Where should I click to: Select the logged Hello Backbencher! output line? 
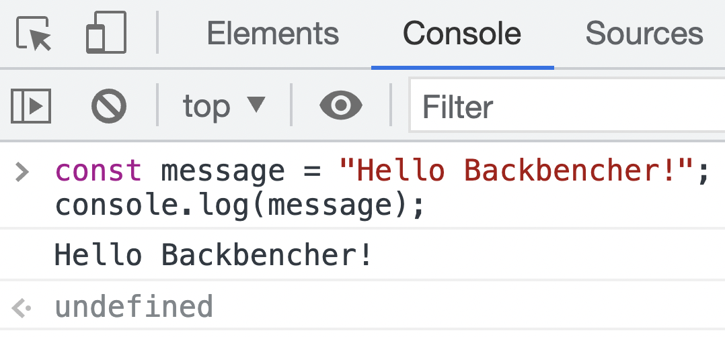[x=213, y=256]
